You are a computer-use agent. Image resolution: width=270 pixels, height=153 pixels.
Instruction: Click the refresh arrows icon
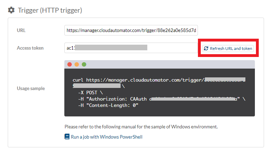tap(206, 49)
